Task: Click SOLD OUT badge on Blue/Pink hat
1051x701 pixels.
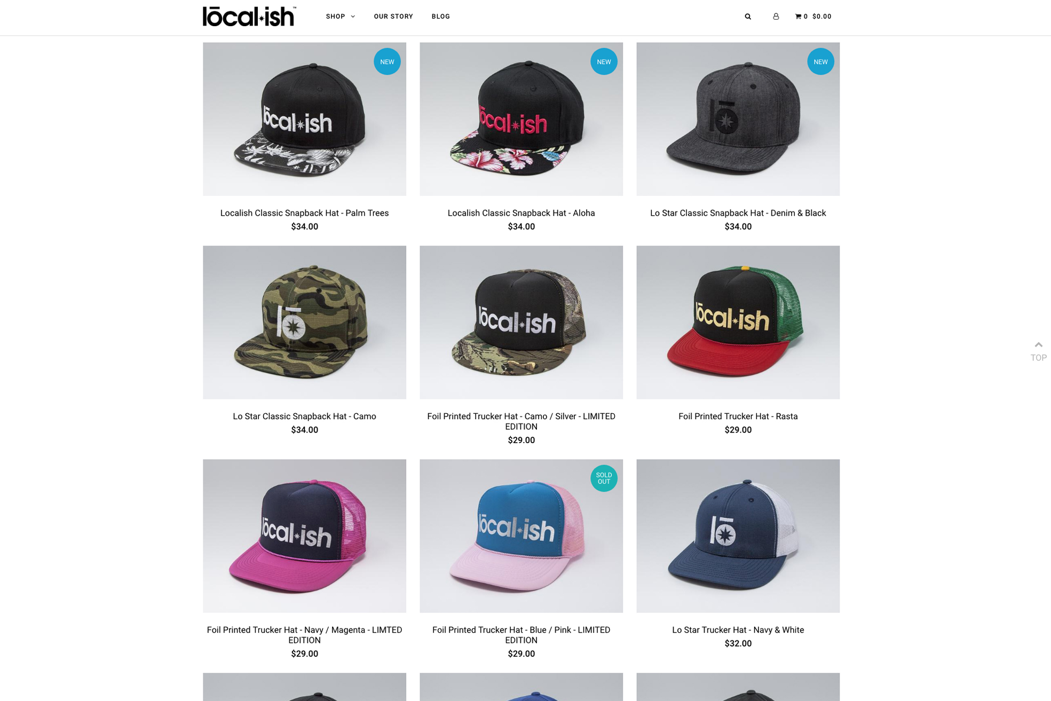Action: (x=604, y=478)
